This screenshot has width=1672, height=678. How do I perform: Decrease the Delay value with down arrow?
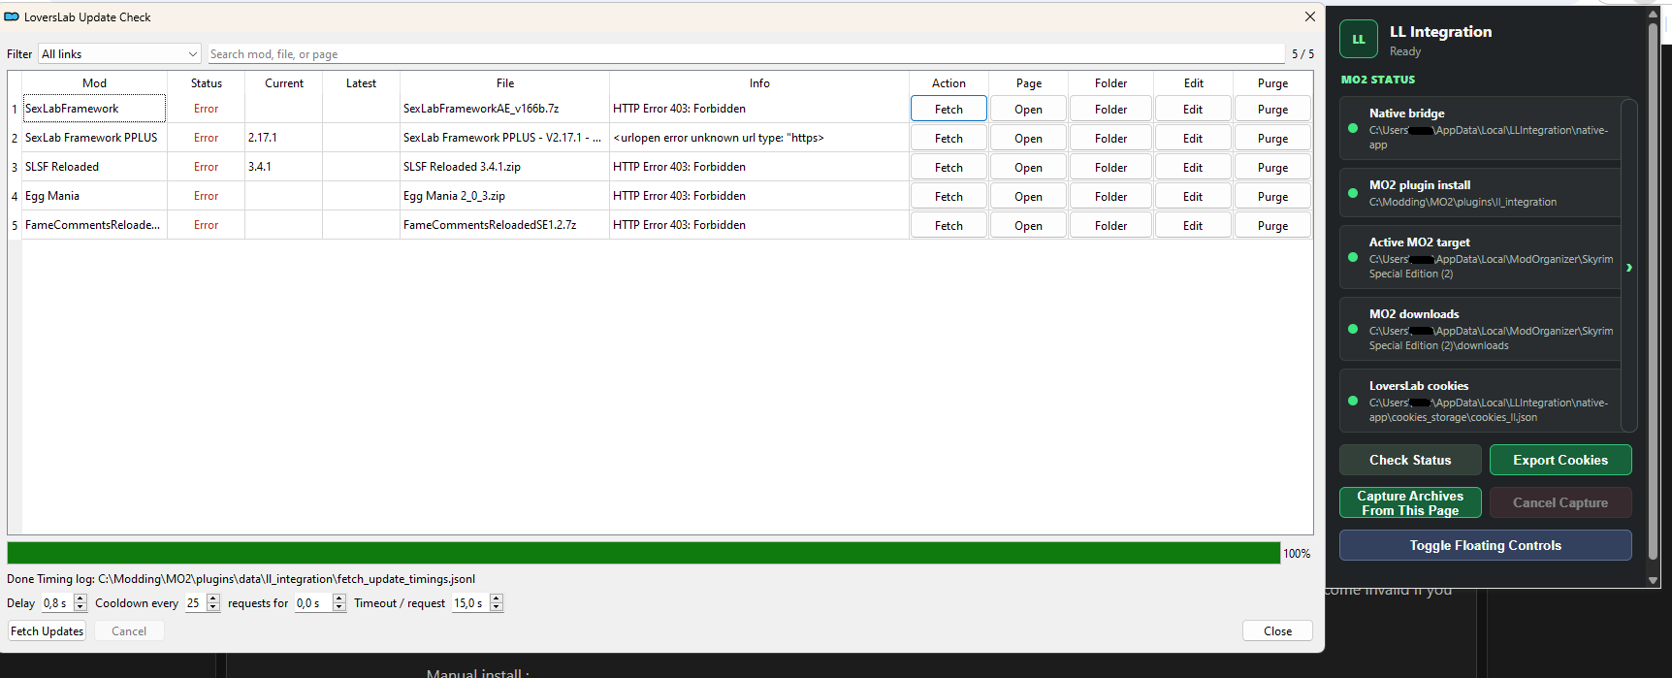pos(80,608)
